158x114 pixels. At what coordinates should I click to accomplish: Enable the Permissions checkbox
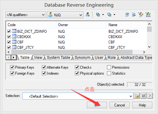109,67
